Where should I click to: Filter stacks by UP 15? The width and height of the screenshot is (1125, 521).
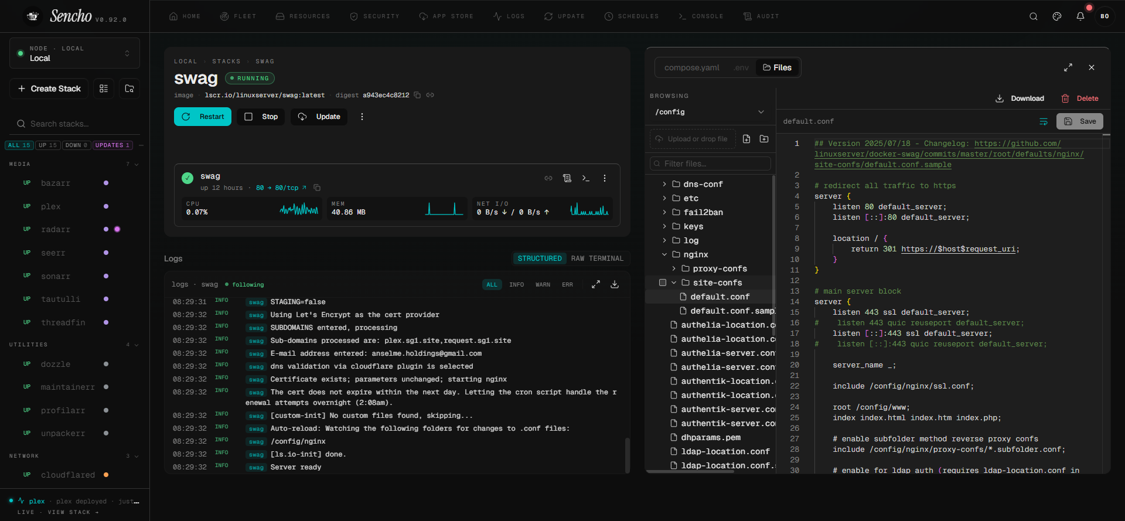(48, 145)
